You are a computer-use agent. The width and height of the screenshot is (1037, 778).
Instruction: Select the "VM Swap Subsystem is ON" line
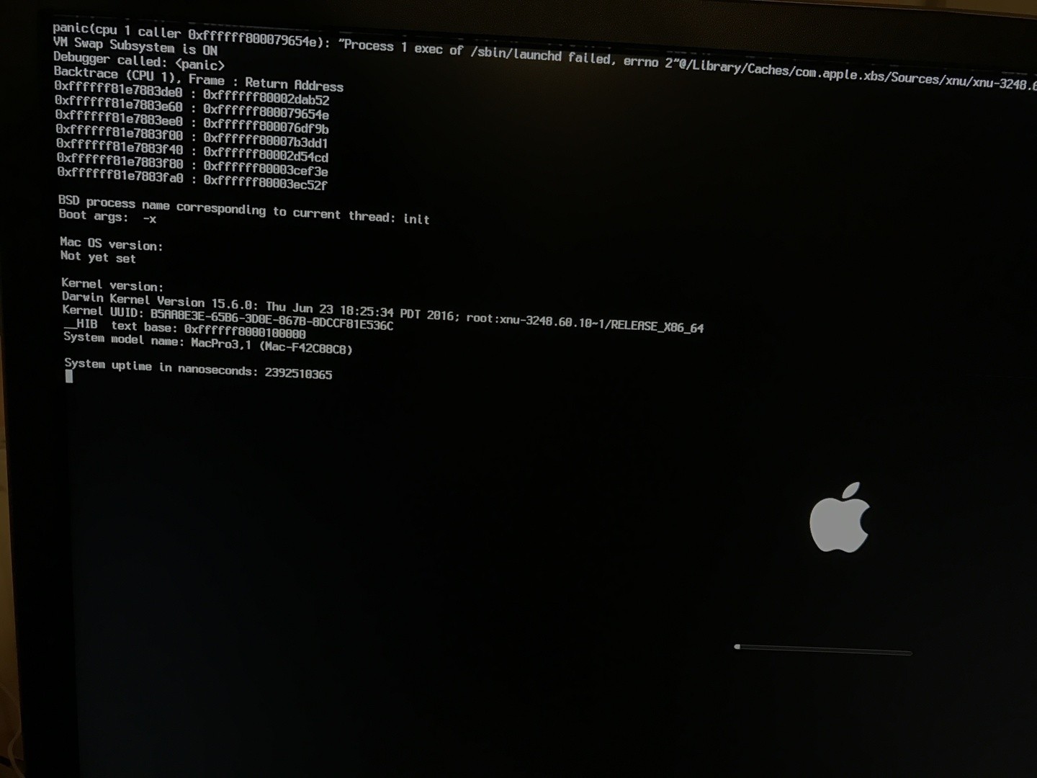[x=135, y=47]
